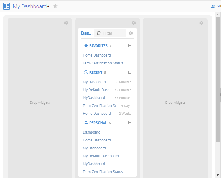Image resolution: width=221 pixels, height=178 pixels.
Task: Collapse the Favorites section
Action: point(130,46)
